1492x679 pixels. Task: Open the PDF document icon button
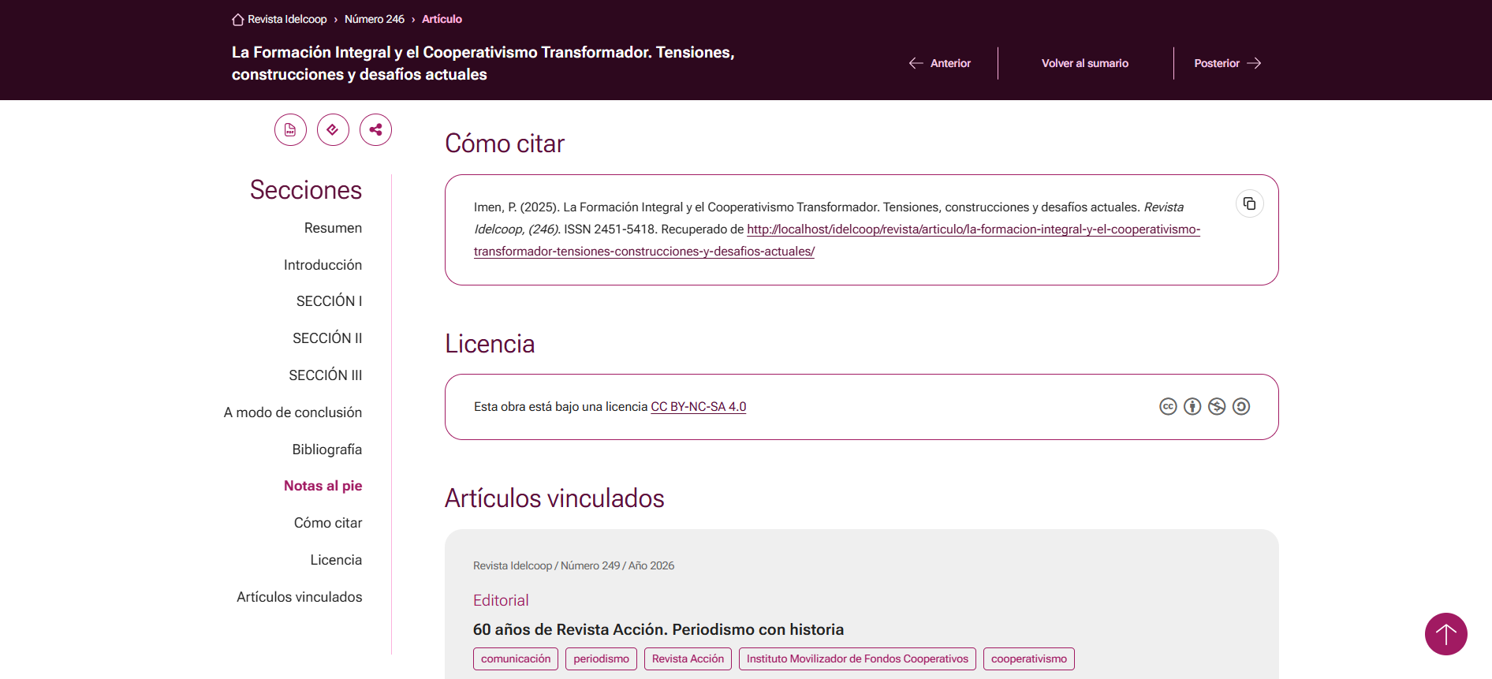290,130
